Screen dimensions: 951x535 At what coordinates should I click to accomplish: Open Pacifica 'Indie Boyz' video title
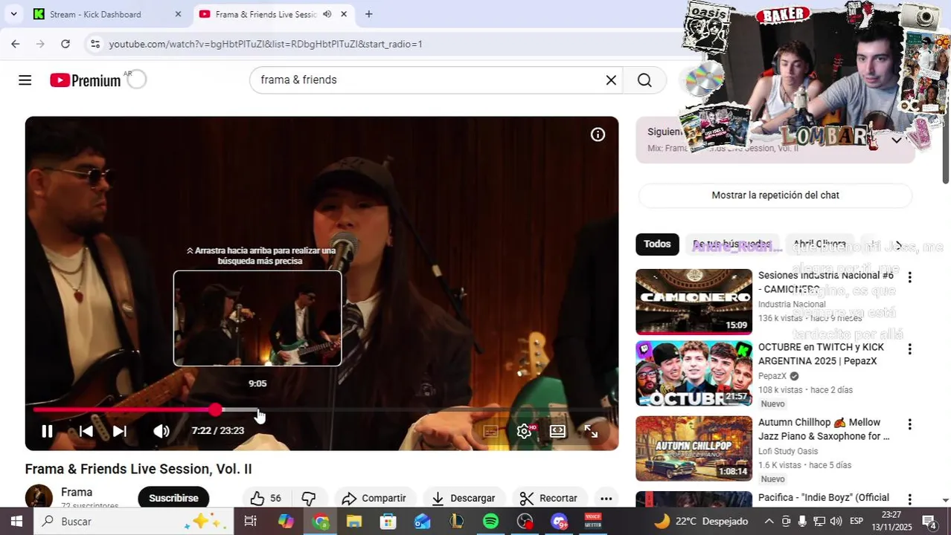point(824,498)
